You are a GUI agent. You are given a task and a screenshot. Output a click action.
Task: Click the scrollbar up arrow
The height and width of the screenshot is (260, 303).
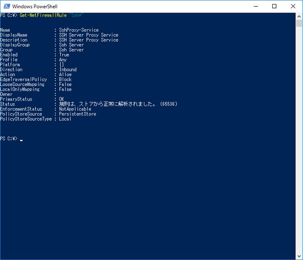click(299, 17)
